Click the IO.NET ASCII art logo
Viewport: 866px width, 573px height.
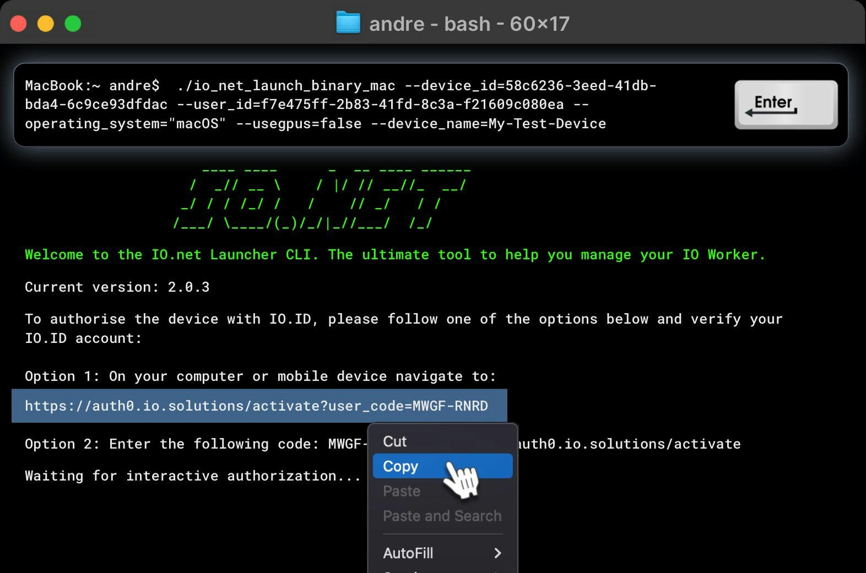pyautogui.click(x=322, y=199)
